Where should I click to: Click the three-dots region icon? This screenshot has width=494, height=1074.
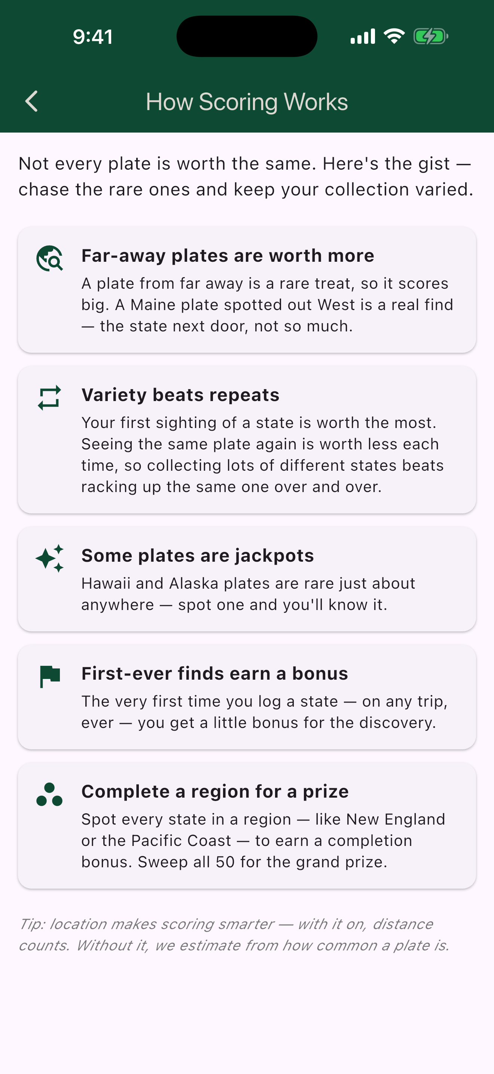(x=49, y=794)
